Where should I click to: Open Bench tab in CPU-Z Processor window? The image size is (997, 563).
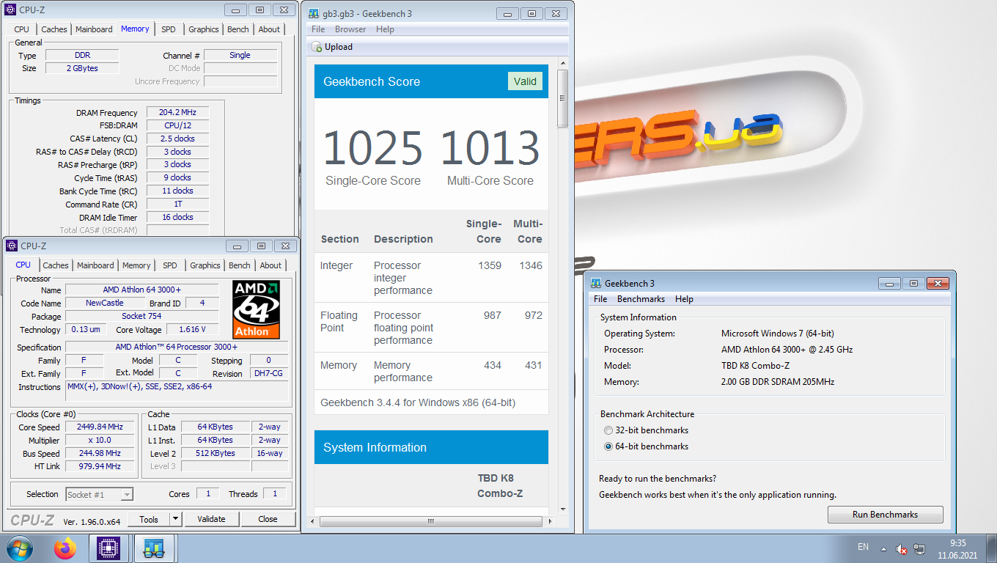coord(240,265)
